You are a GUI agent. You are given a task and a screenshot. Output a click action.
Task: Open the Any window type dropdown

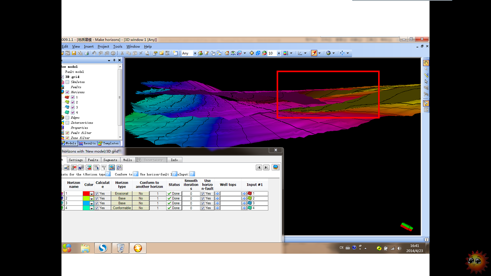click(195, 53)
